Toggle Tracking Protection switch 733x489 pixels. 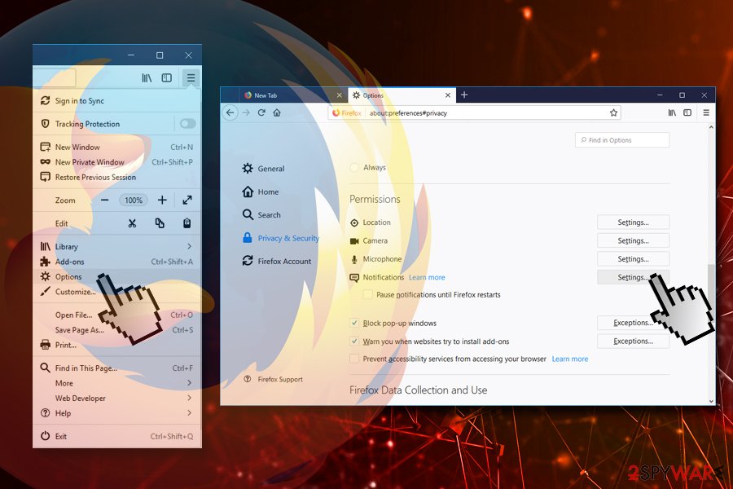pyautogui.click(x=187, y=124)
